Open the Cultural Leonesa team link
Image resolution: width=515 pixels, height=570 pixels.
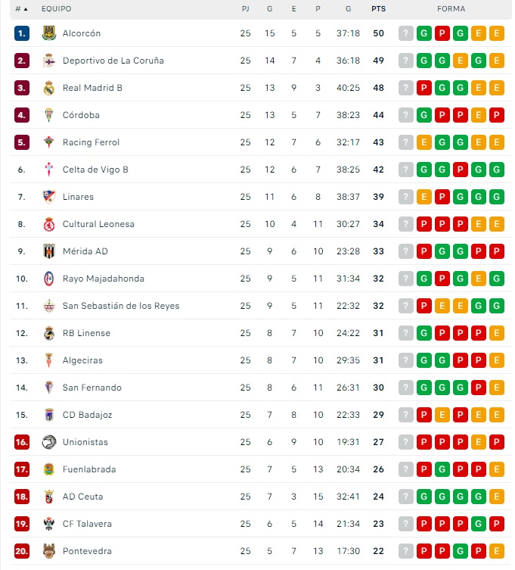(98, 224)
